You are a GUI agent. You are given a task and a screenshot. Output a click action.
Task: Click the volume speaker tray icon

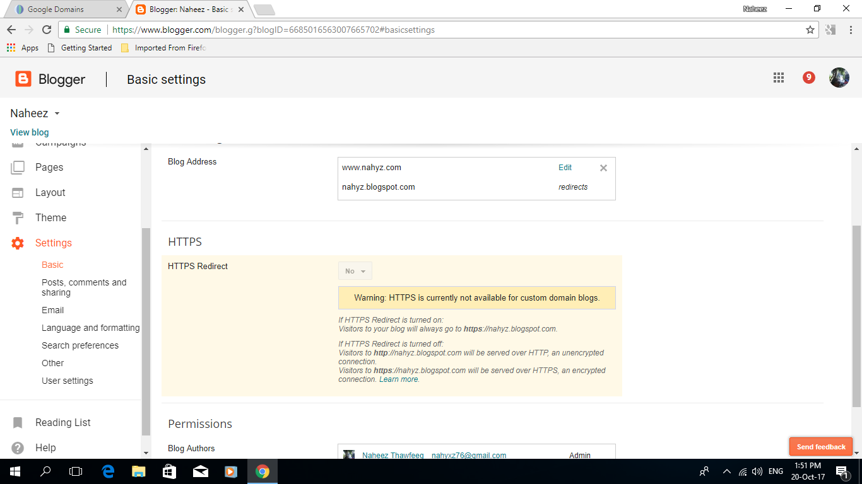tap(757, 471)
